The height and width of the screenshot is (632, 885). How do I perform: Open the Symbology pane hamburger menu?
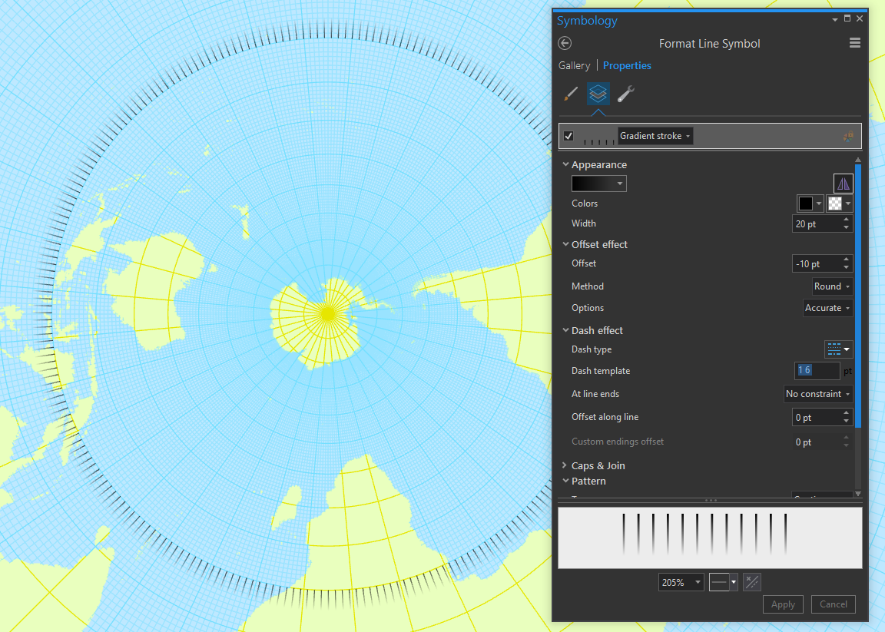click(854, 43)
